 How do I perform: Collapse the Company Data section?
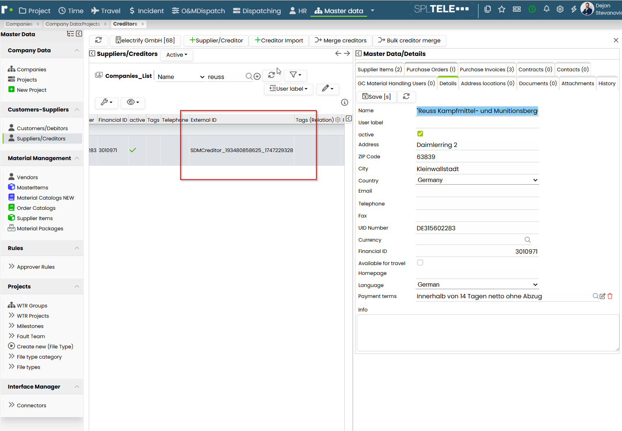click(77, 50)
